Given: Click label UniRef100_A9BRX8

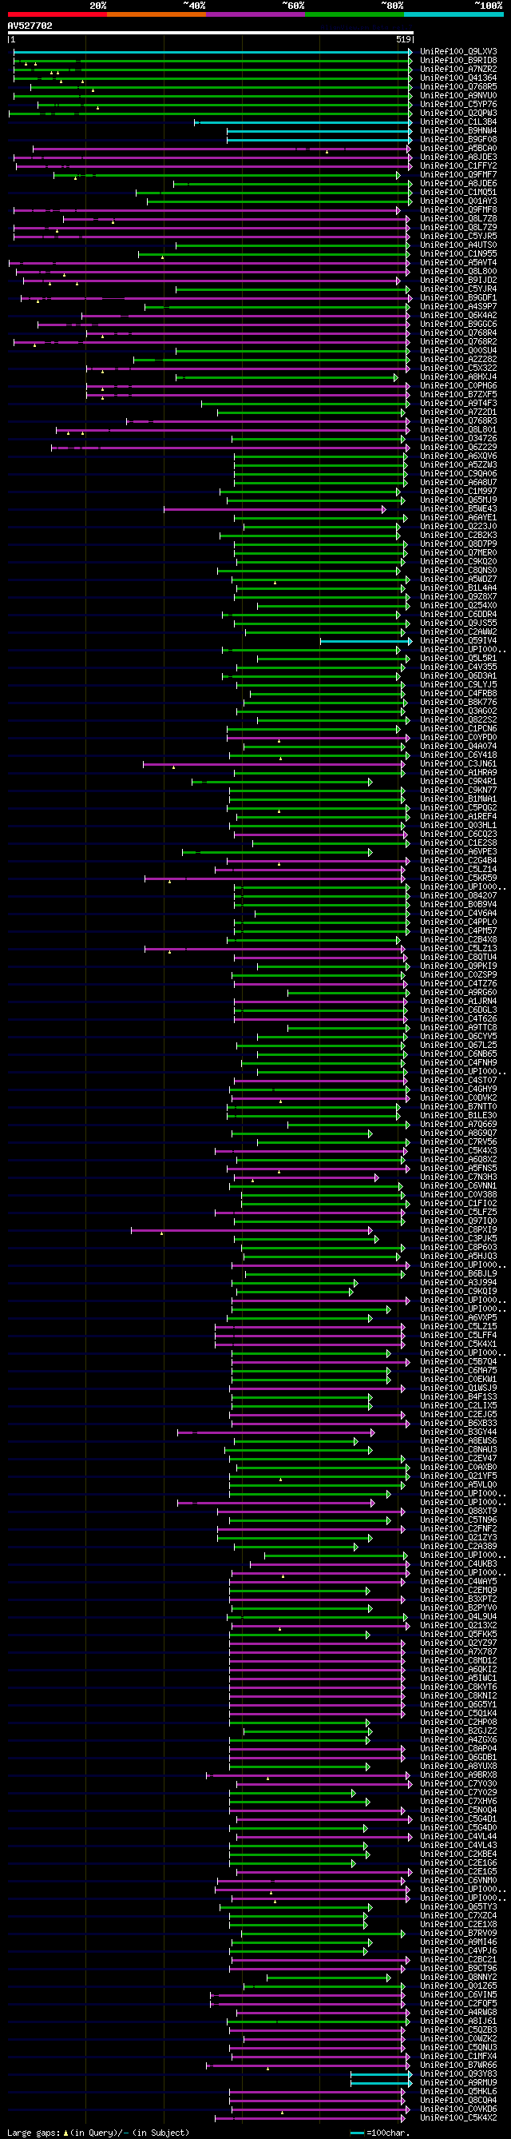Looking at the screenshot, I should coord(459,1775).
